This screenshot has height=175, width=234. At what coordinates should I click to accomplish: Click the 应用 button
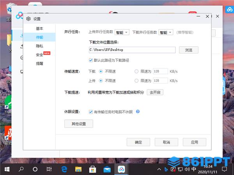195,142
